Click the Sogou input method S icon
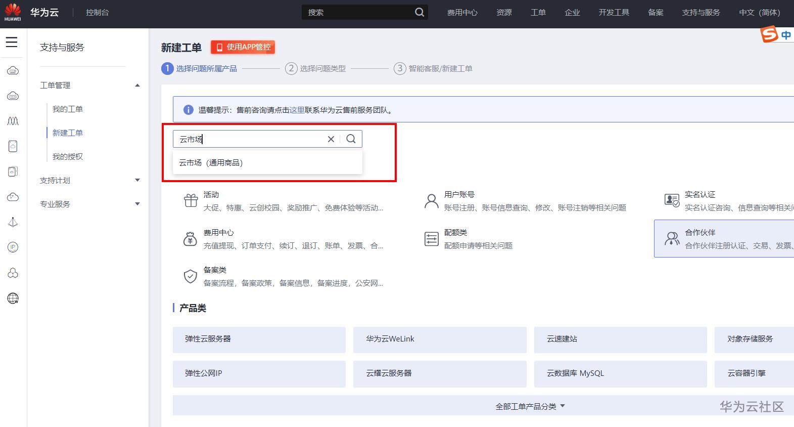This screenshot has width=794, height=427. click(769, 34)
